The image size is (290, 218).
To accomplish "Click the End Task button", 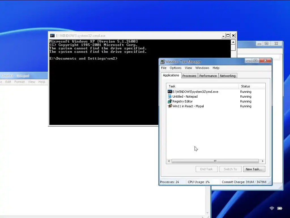I will [206, 169].
